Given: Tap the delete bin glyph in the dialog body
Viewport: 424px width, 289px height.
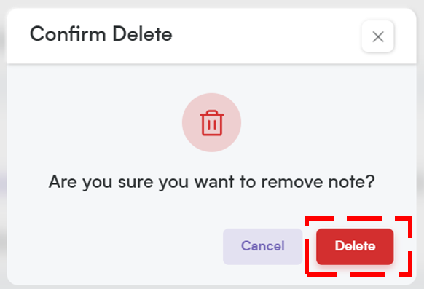Looking at the screenshot, I should [x=212, y=123].
